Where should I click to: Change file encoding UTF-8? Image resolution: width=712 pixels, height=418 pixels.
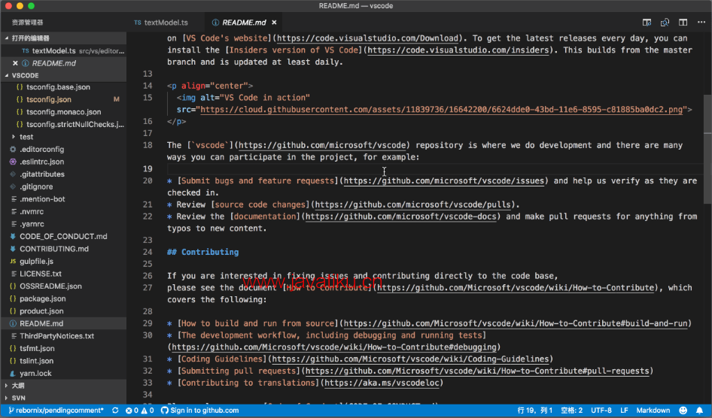[x=601, y=410]
